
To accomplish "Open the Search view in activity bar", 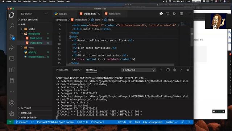I will 12,26.
